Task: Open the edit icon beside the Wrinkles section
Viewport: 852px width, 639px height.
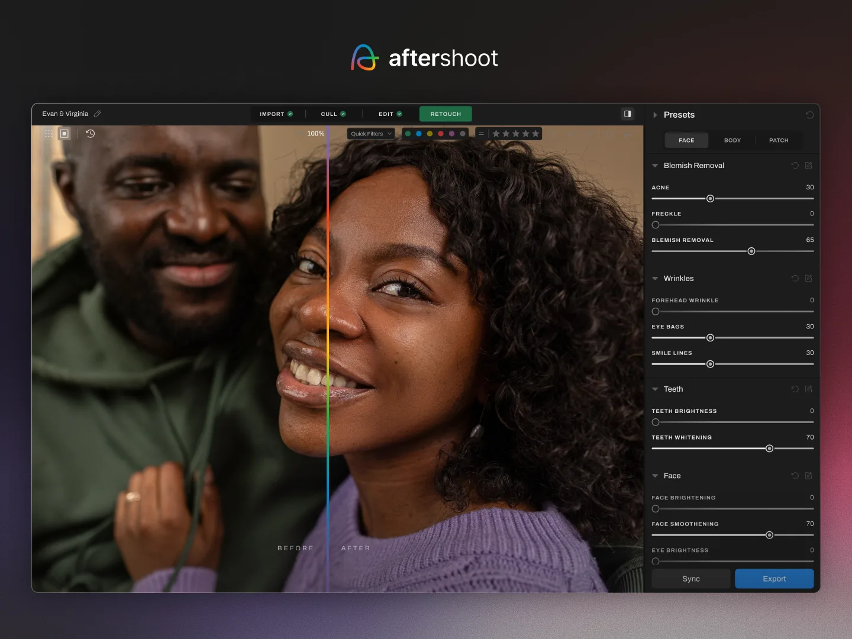Action: point(809,278)
